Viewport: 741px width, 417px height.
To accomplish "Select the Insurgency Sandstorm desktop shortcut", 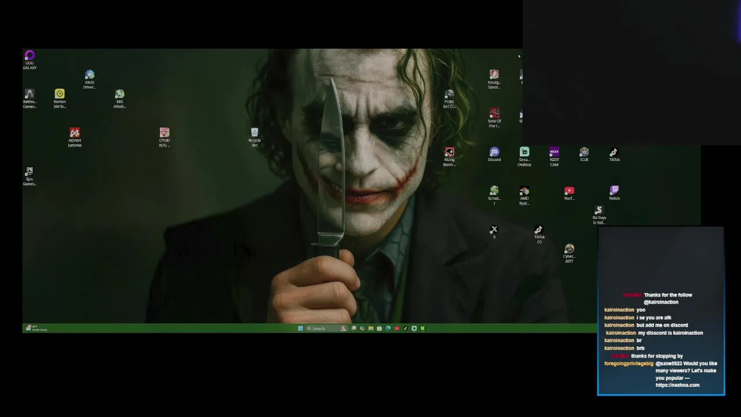I will point(494,79).
